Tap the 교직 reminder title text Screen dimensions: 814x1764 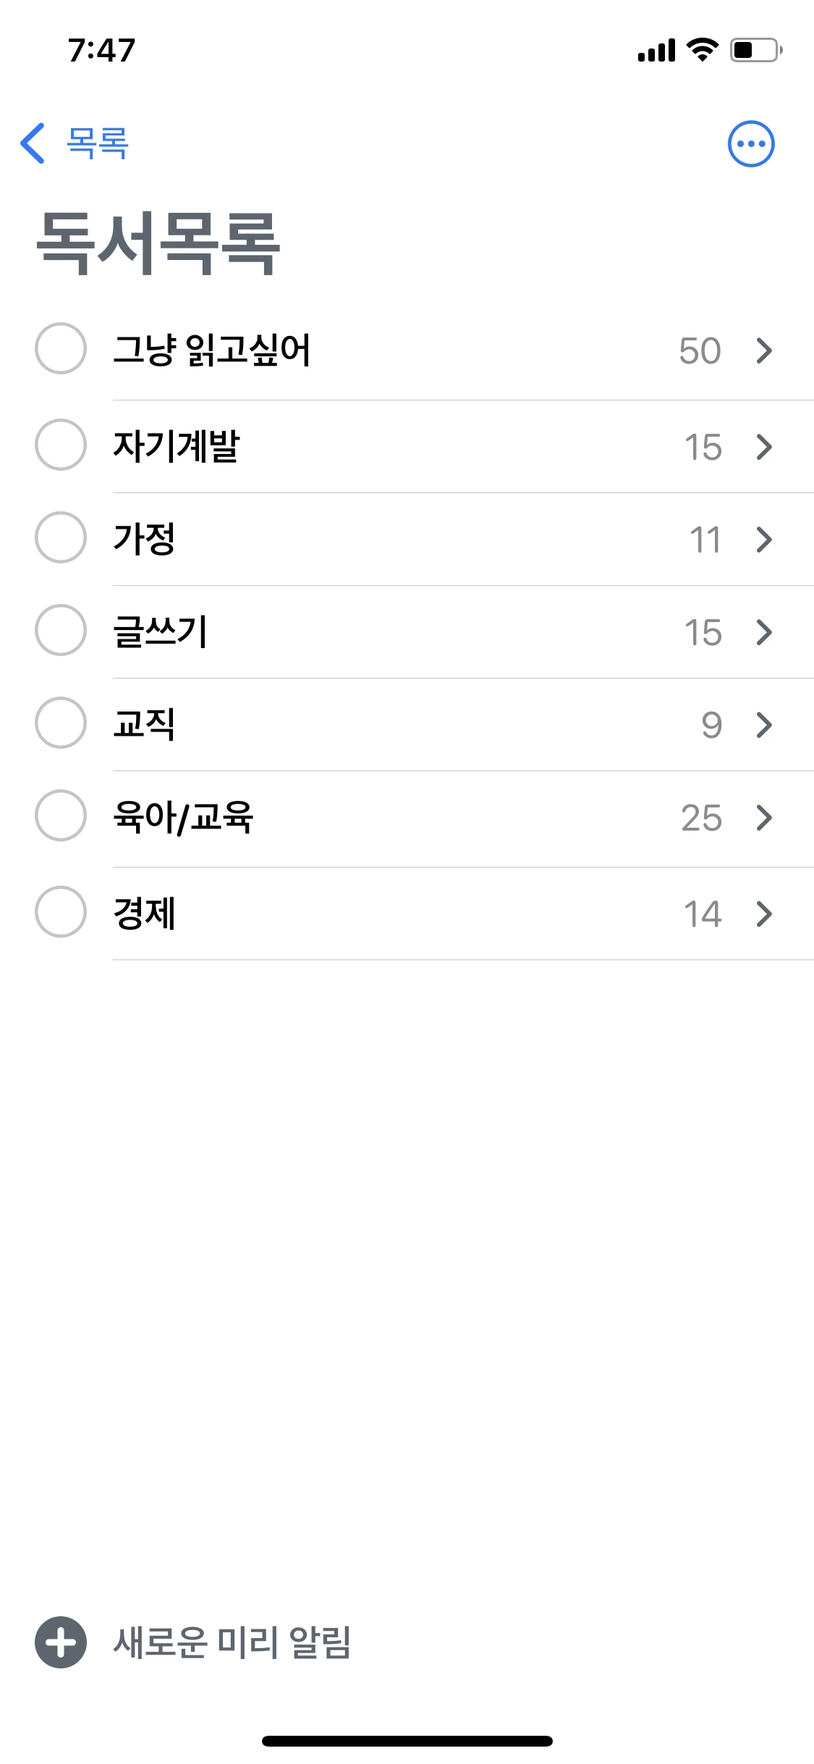pos(144,724)
